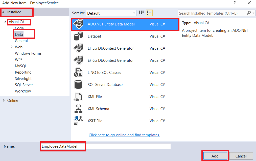Select the XML File text

(x=95, y=97)
